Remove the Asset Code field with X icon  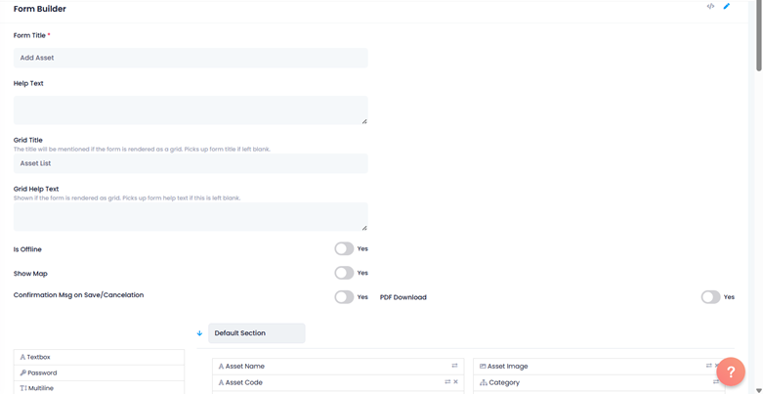(456, 382)
